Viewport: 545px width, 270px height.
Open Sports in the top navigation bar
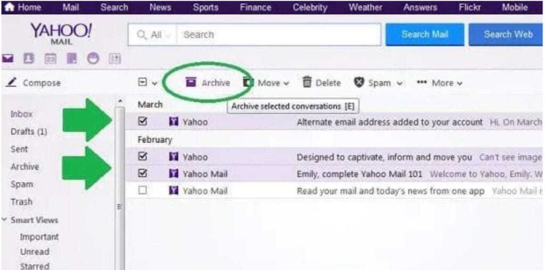tap(205, 7)
